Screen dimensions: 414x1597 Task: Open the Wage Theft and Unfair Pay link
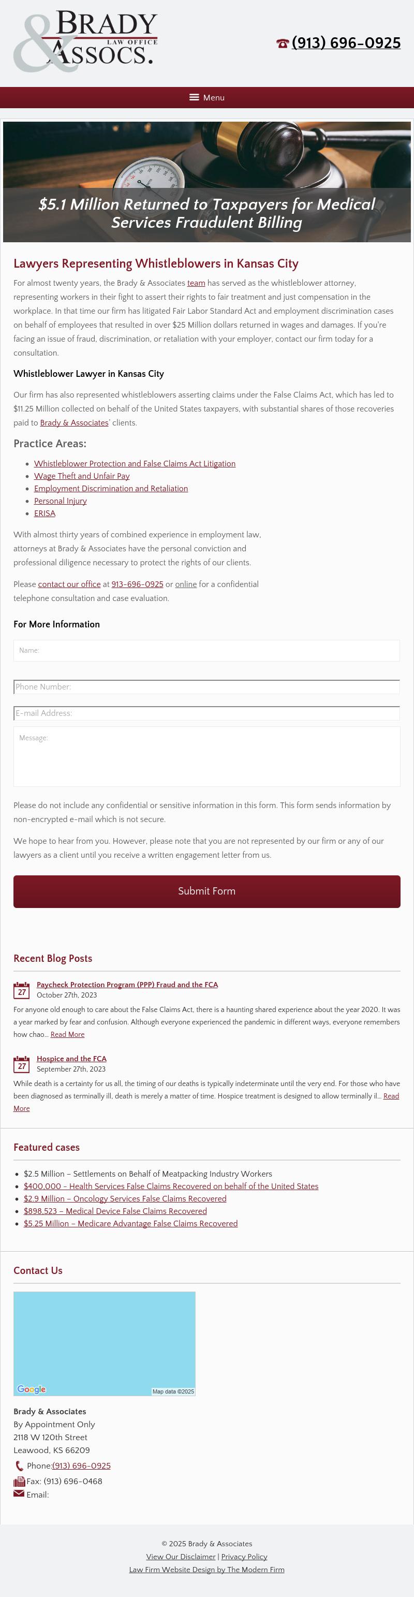point(82,476)
